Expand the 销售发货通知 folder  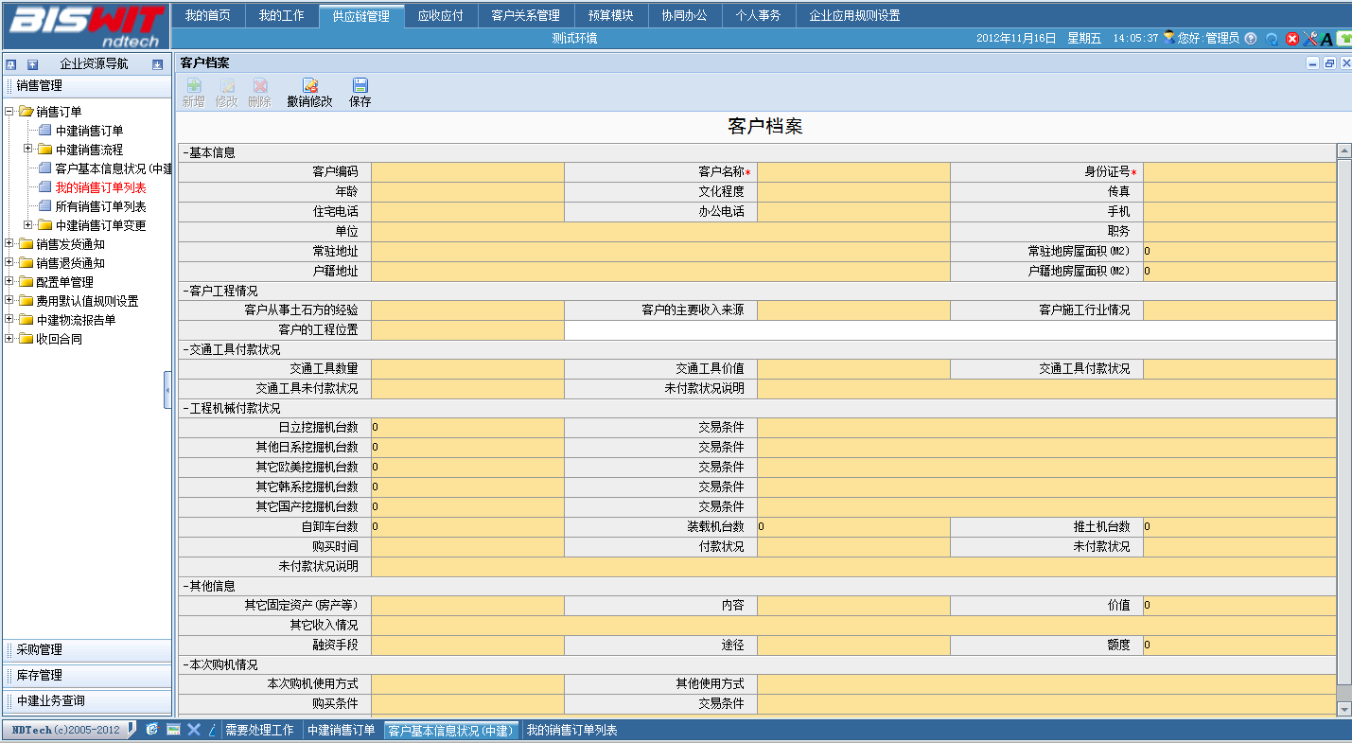(9, 244)
